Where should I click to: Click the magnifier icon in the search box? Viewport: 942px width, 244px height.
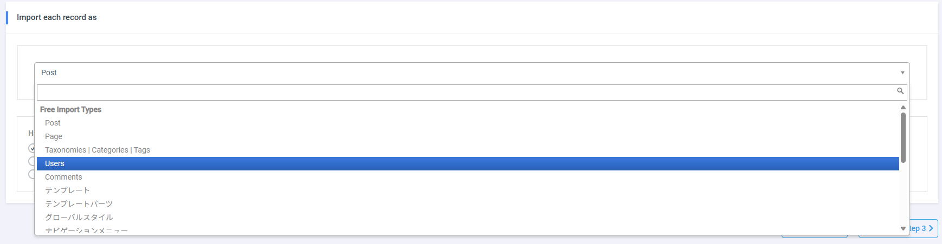[900, 91]
